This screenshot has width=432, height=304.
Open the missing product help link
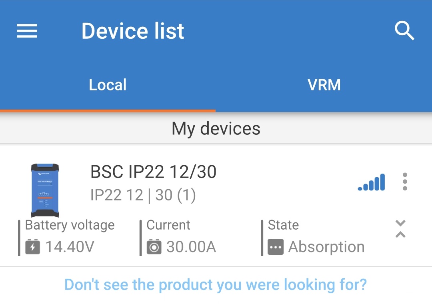point(216,284)
